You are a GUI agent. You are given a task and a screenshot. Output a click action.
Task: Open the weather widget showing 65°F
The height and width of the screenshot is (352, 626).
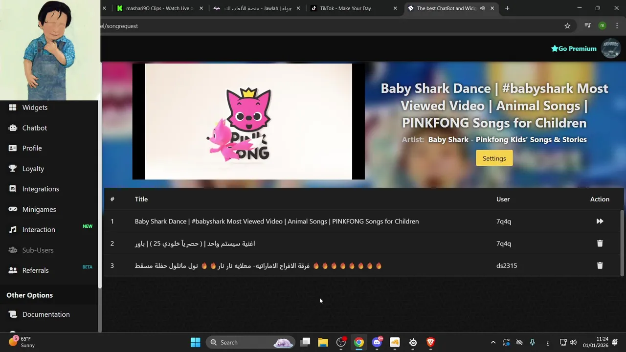[x=22, y=342]
